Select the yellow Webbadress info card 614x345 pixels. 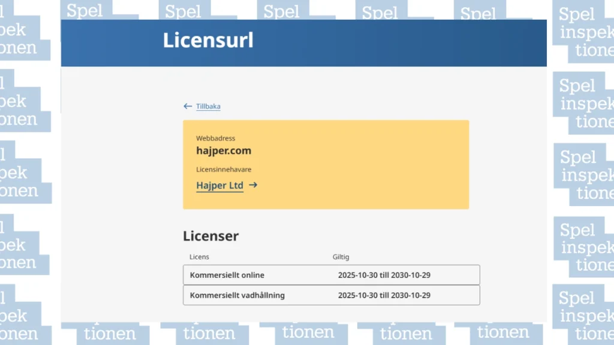click(326, 164)
